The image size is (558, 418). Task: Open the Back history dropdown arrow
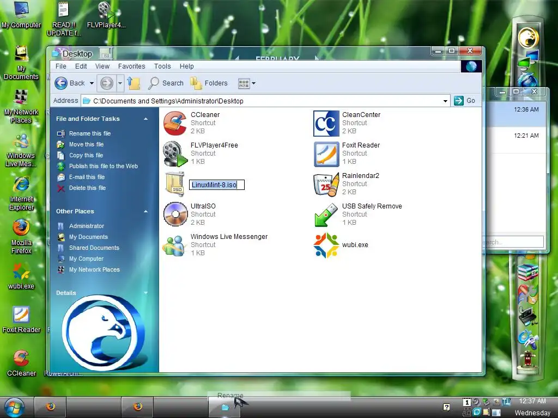pyautogui.click(x=92, y=83)
